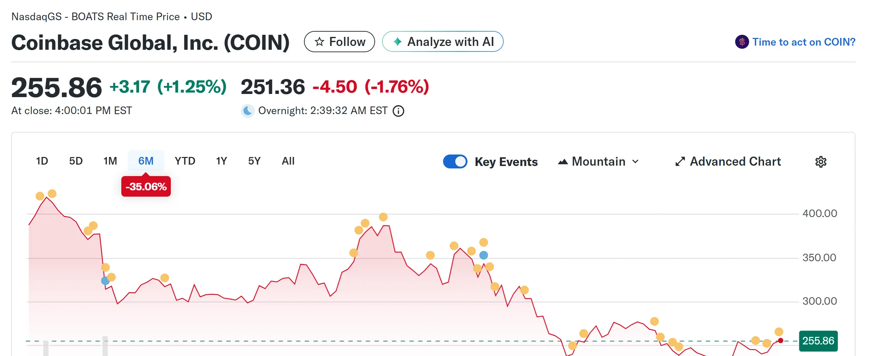Viewport: 876px width, 356px height.
Task: Click the expand arrows Advanced Chart icon
Action: (680, 161)
